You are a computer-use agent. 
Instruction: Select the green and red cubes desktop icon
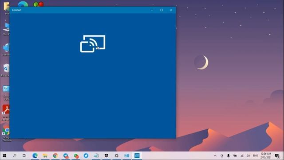pyautogui.click(x=39, y=4)
